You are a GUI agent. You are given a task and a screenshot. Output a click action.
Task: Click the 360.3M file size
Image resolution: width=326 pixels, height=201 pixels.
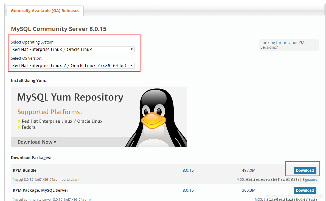tap(249, 190)
